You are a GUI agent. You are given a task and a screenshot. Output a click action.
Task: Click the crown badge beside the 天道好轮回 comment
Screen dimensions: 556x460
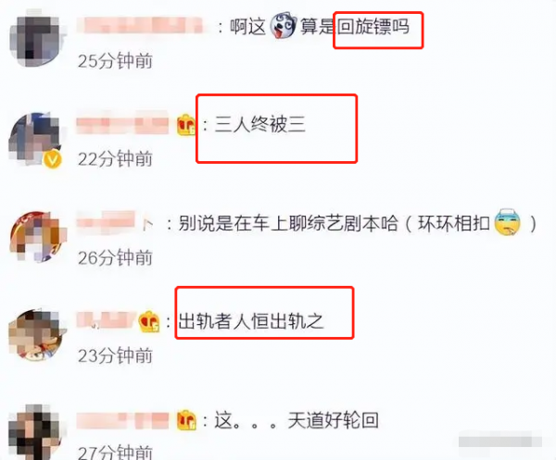tap(186, 420)
